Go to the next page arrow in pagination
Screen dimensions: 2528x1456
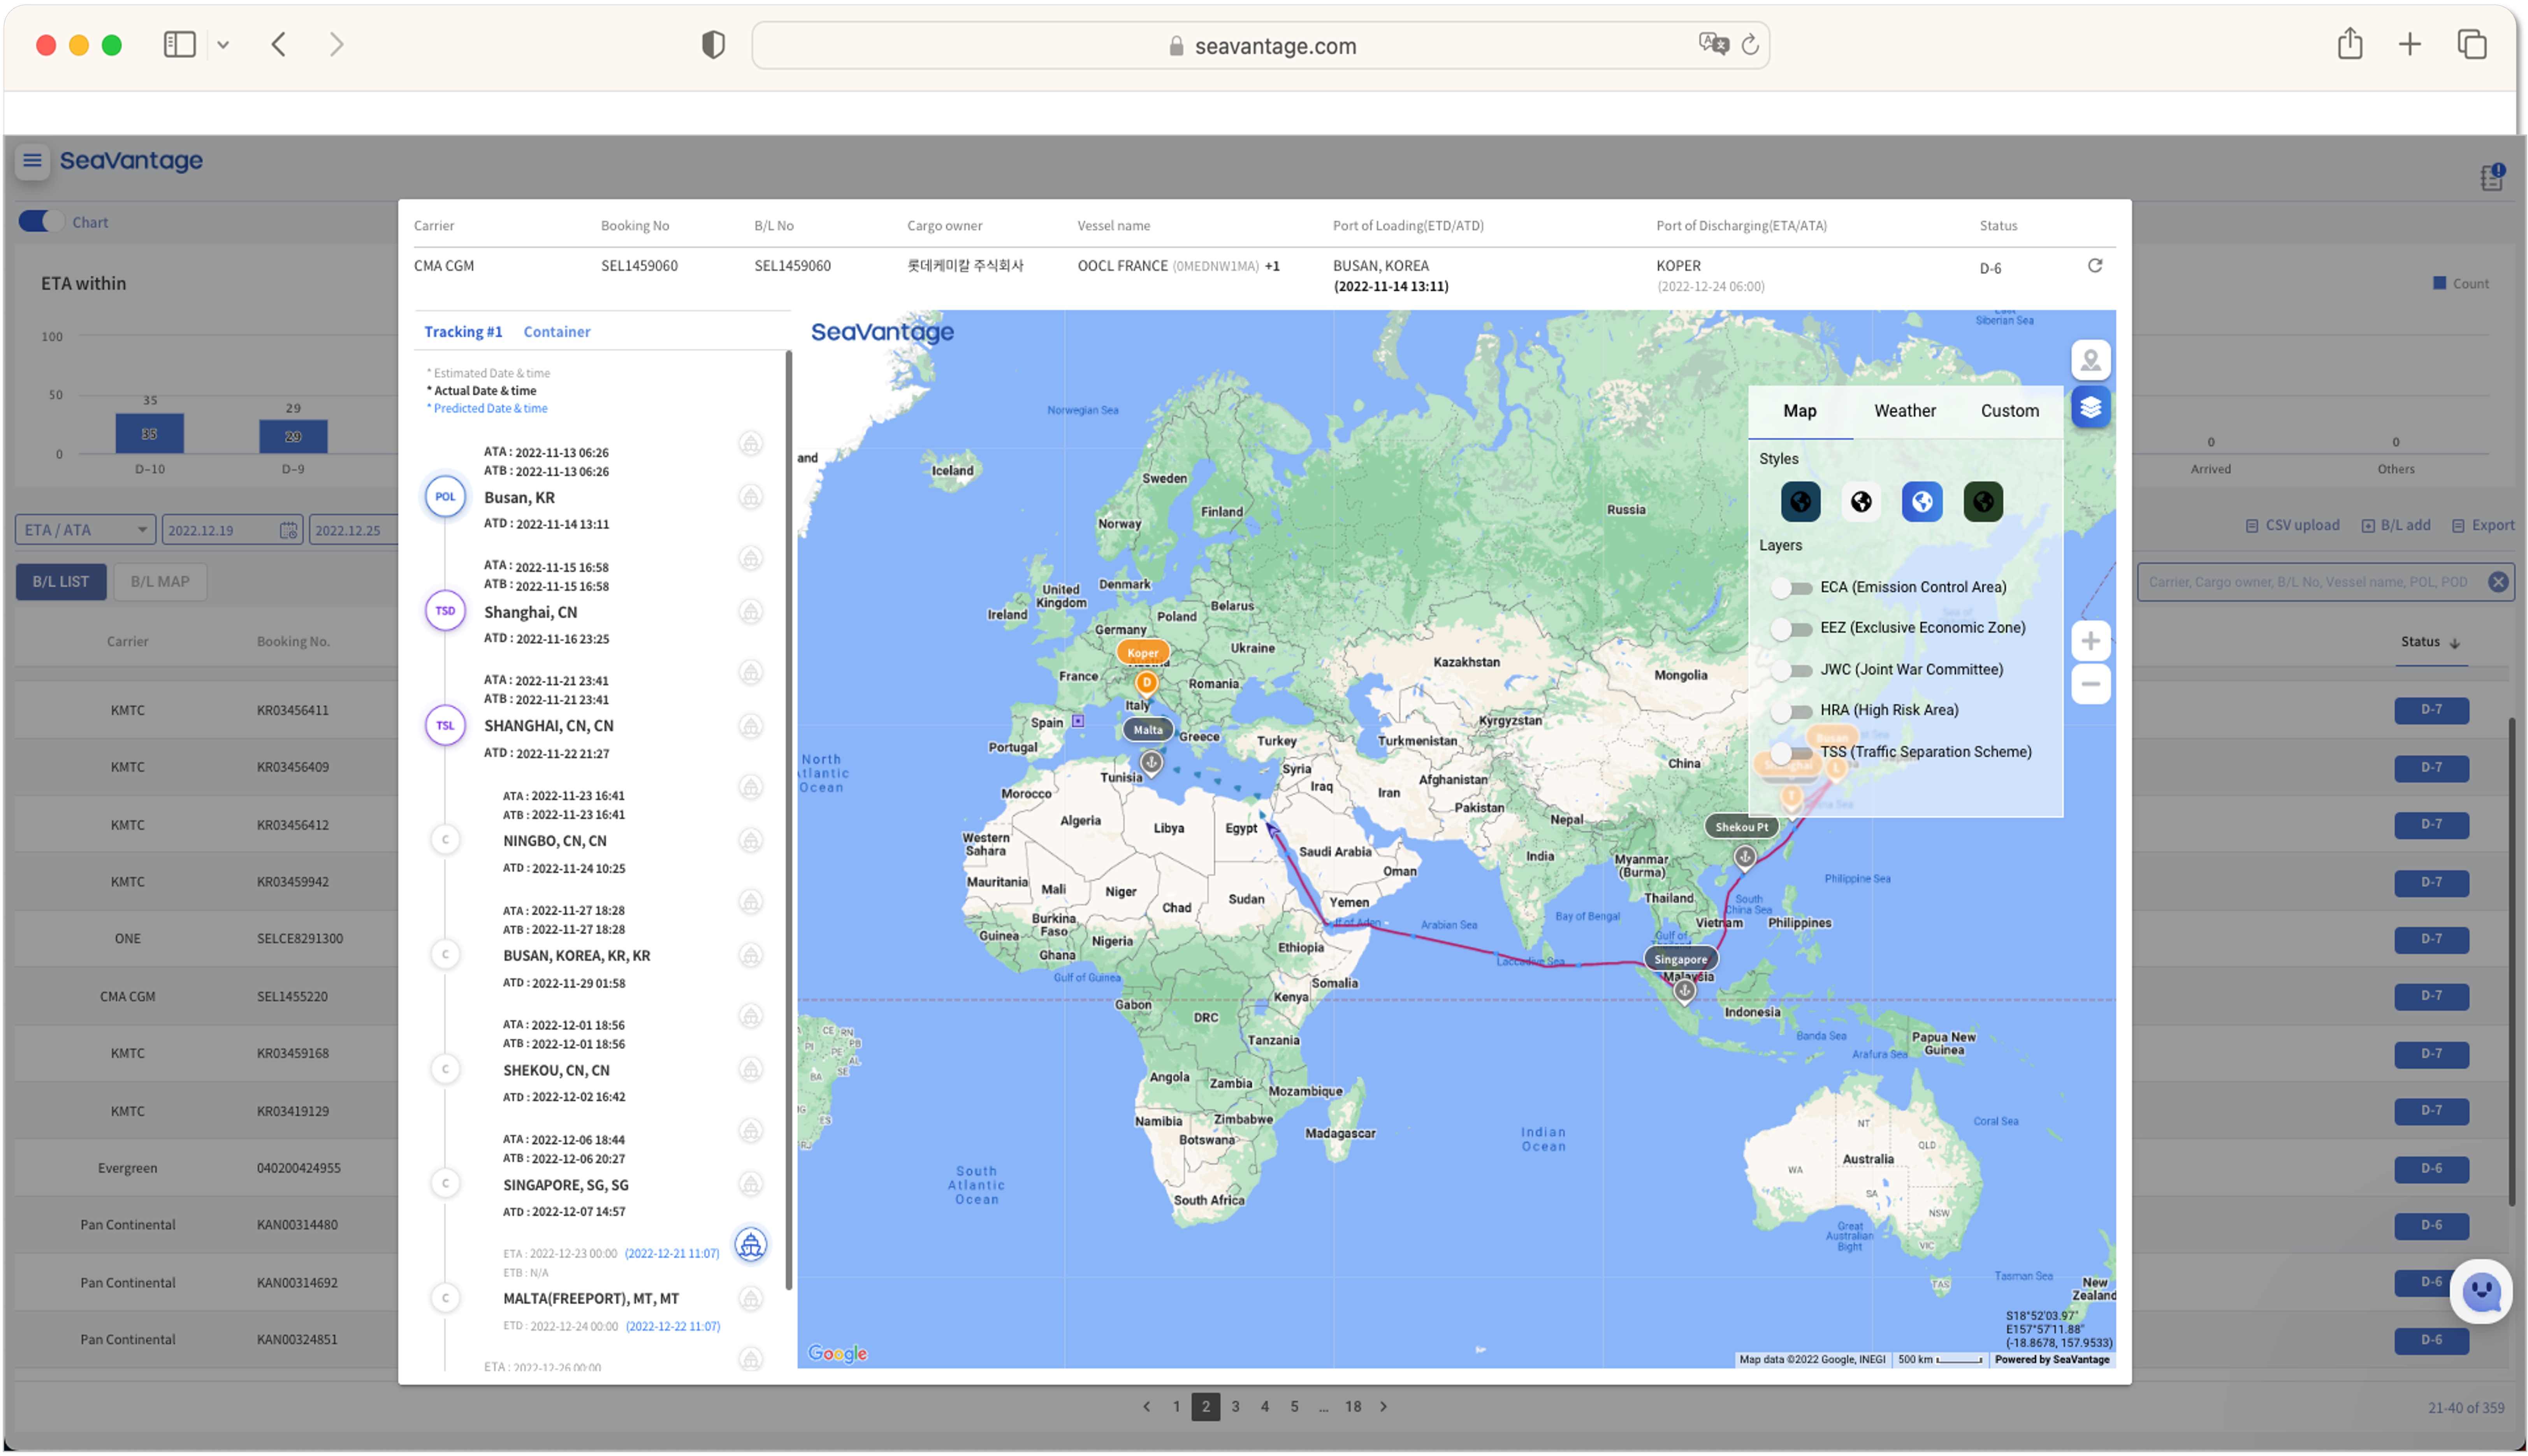[x=1384, y=1407]
